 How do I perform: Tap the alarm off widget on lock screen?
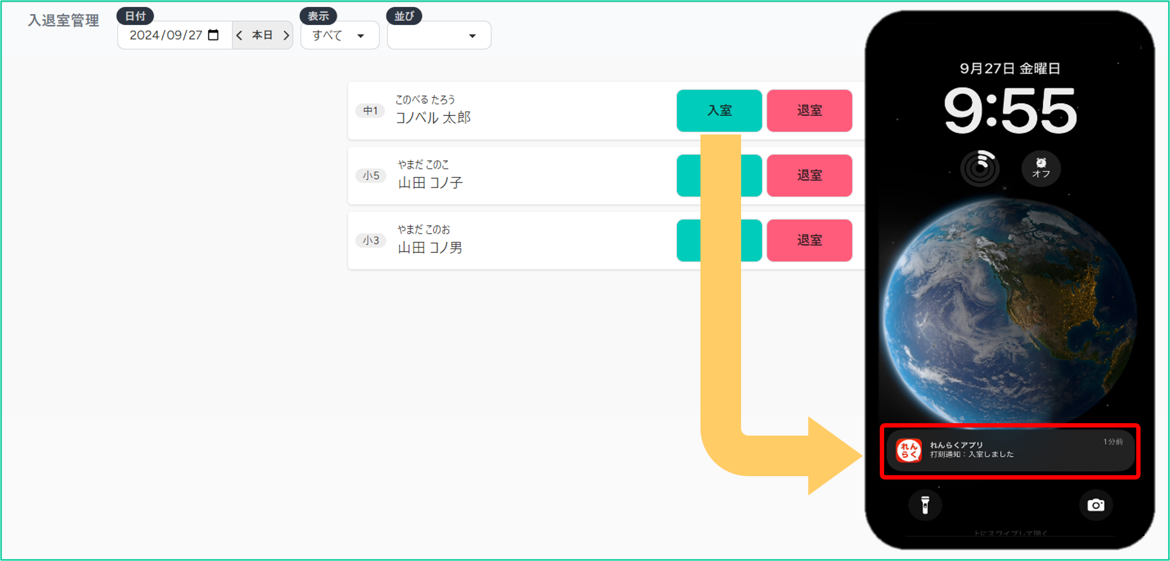tap(1041, 168)
